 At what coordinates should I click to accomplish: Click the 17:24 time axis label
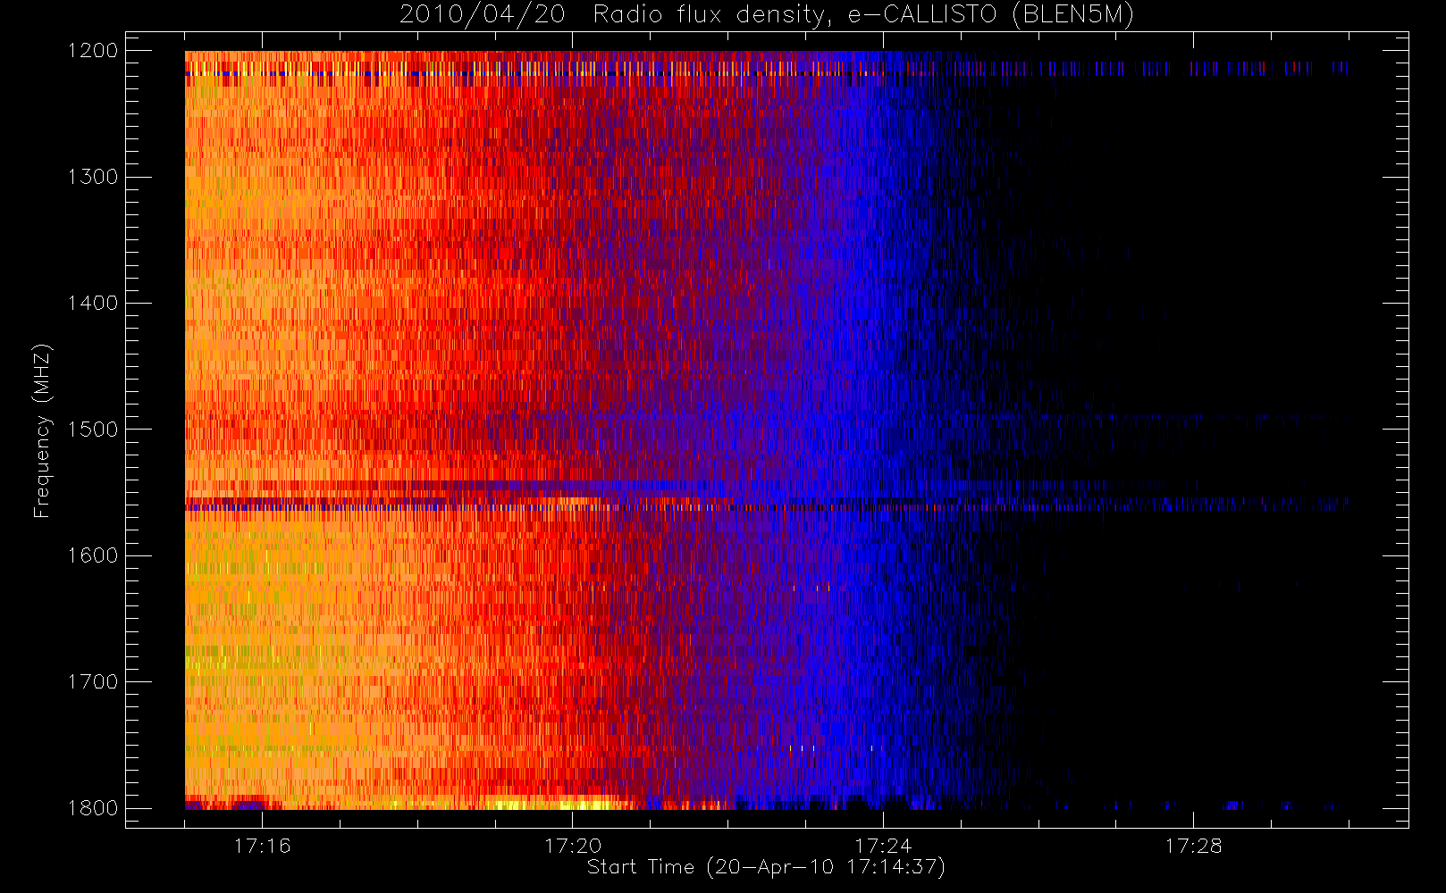point(883,846)
